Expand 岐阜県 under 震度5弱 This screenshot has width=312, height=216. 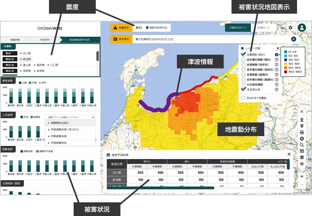[x=39, y=71]
